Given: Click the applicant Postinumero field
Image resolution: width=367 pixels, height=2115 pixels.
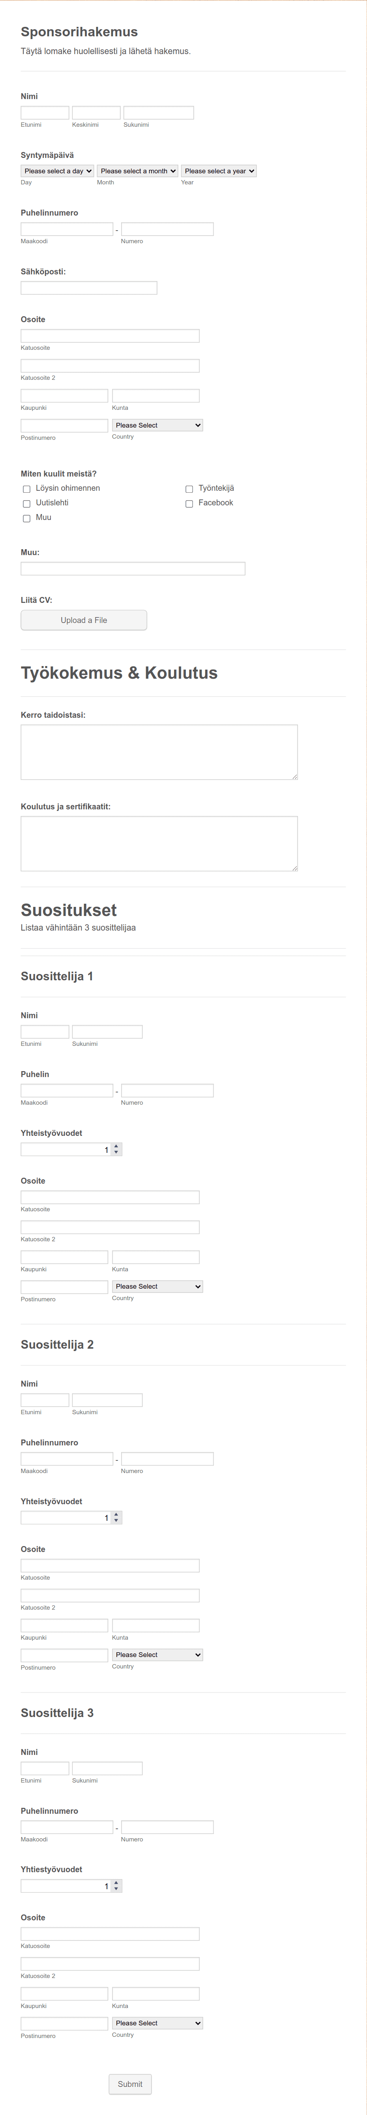Looking at the screenshot, I should 64,425.
